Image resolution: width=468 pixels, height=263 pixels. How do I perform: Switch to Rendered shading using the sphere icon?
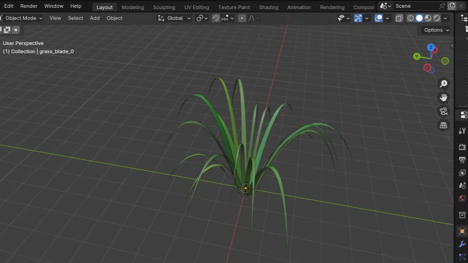tap(436, 18)
